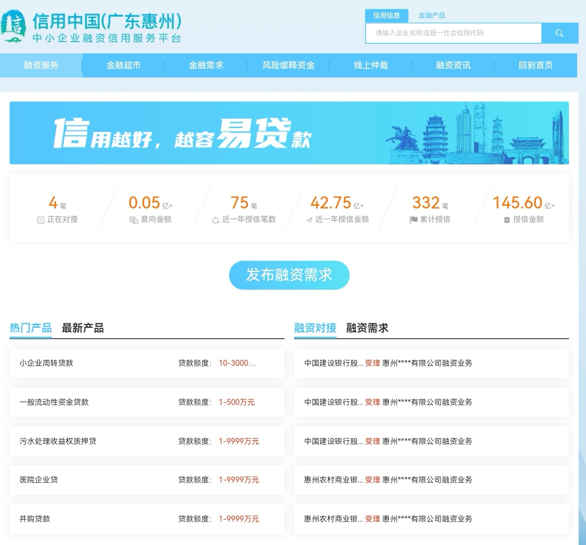
Task: Switch to the 最新产品 tab
Action: tap(81, 328)
